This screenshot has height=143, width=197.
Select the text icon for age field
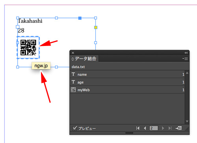click(73, 82)
